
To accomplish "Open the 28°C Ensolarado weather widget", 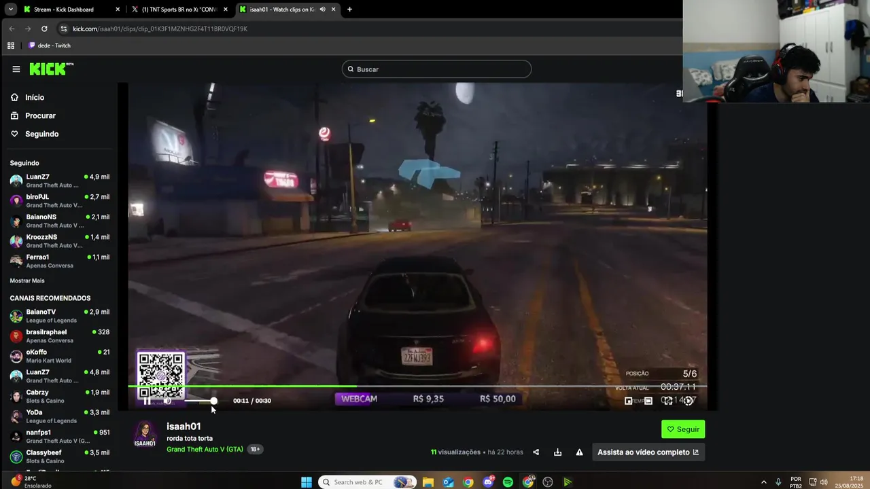I will click(31, 482).
